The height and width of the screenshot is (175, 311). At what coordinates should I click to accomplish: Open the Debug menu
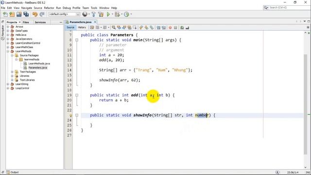[67, 8]
